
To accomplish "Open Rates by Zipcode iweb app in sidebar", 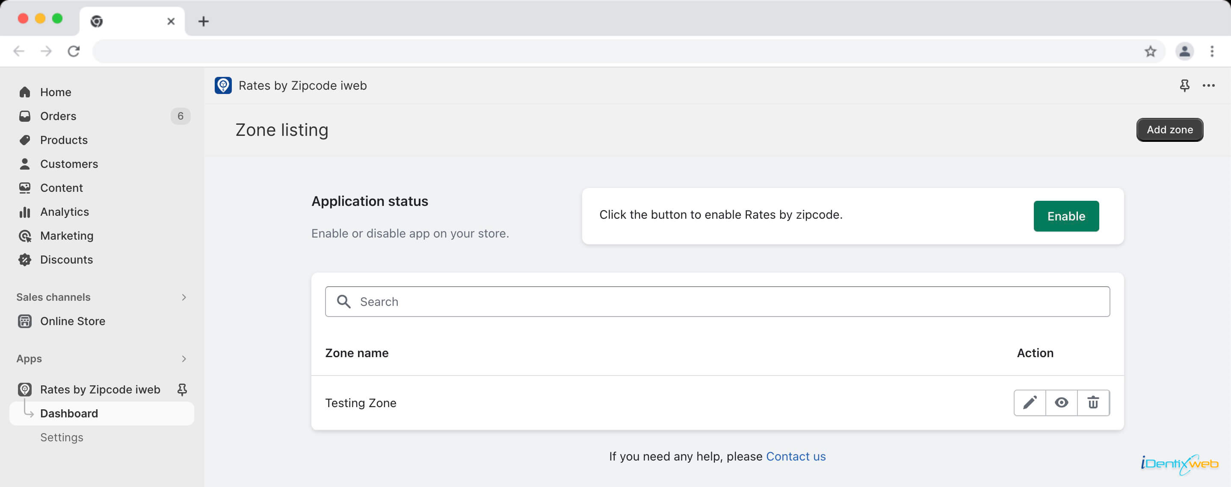I will point(100,390).
